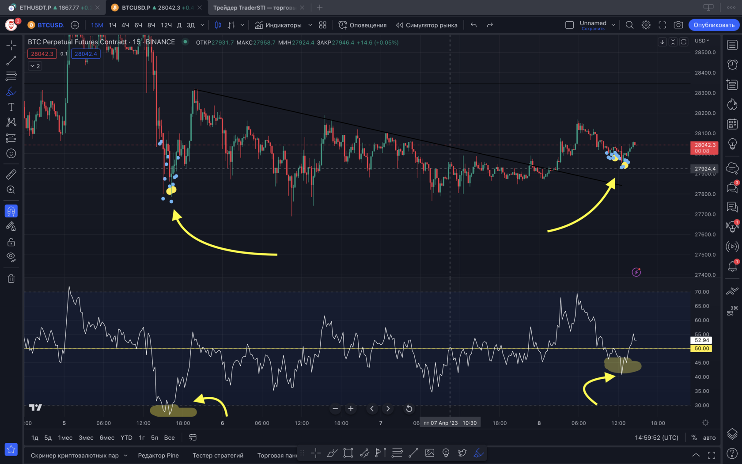Click the trash icon to remove drawings
742x464 pixels.
(11, 278)
